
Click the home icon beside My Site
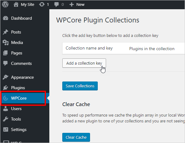click(x=16, y=5)
